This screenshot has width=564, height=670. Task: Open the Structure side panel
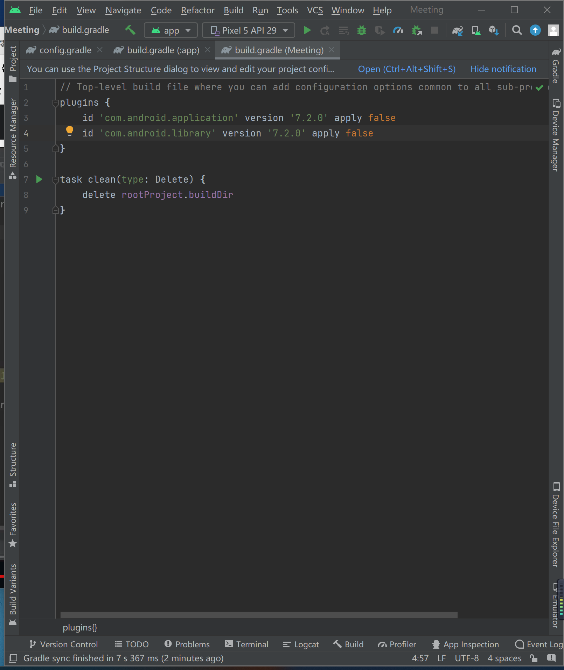tap(13, 465)
